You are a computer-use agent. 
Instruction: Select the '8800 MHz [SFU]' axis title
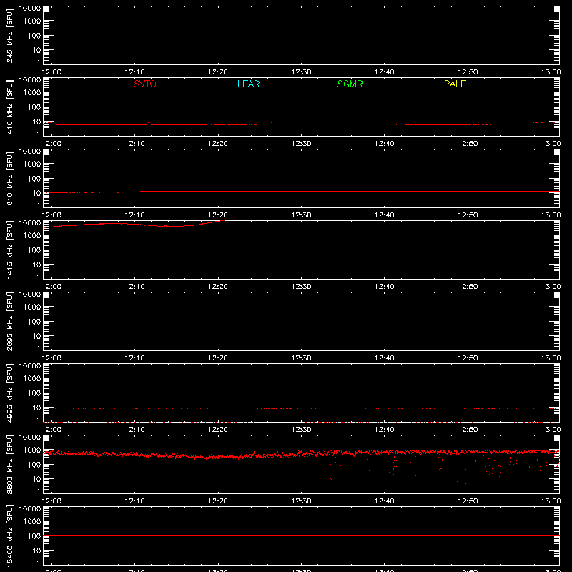coord(9,464)
